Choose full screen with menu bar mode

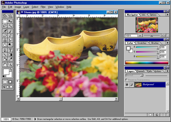(x=8, y=87)
